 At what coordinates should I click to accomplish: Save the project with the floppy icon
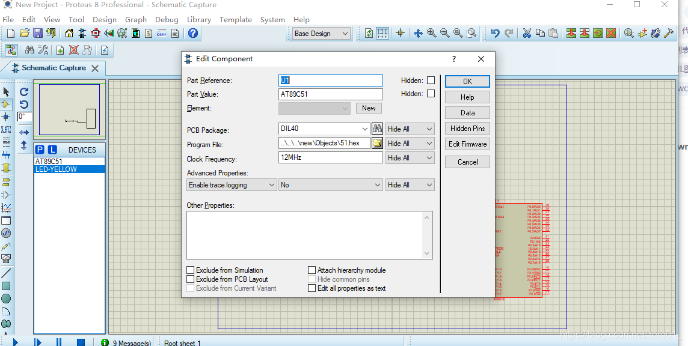[x=38, y=33]
